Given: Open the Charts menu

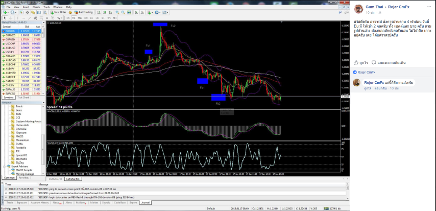Looking at the screenshot, I should (36, 7).
